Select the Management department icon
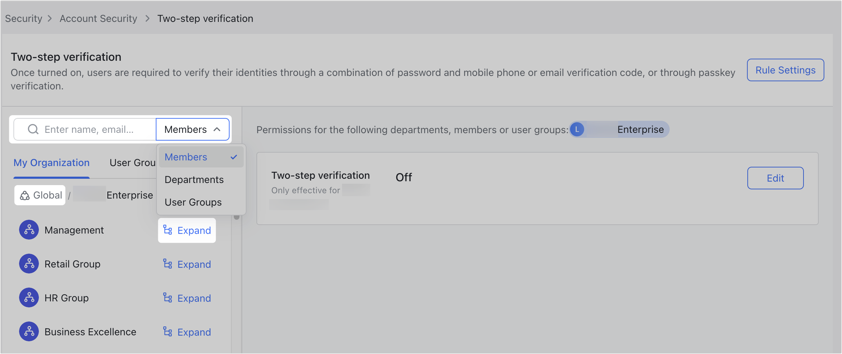Image resolution: width=842 pixels, height=354 pixels. [29, 230]
